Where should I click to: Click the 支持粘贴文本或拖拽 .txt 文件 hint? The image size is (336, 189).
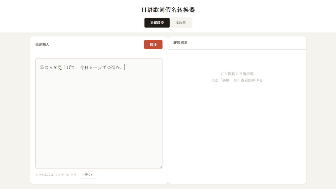point(56,175)
